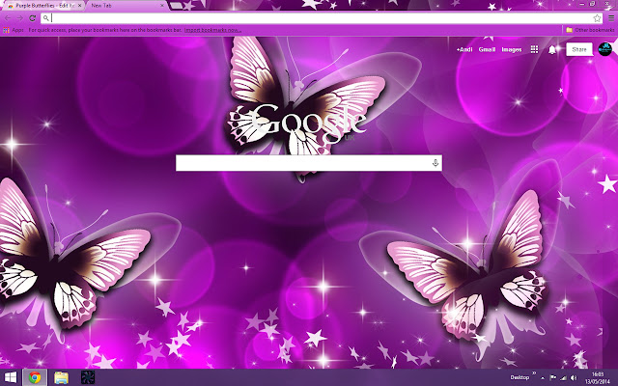Viewport: 618px width, 386px height.
Task: Open the Apps shortcut on the bookmarks bar
Action: click(x=14, y=30)
